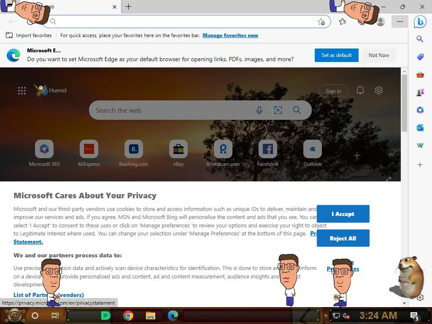Click the web search magnifier icon

pos(297,110)
